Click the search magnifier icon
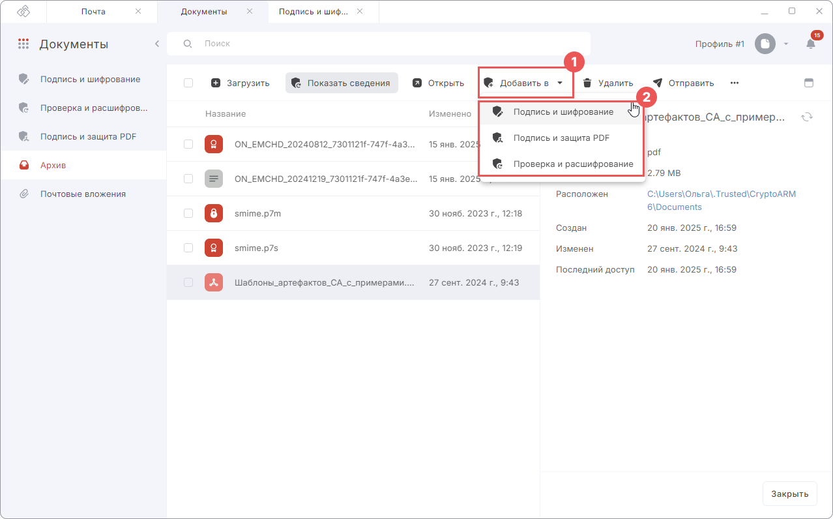Viewport: 833px width, 519px height. tap(188, 44)
